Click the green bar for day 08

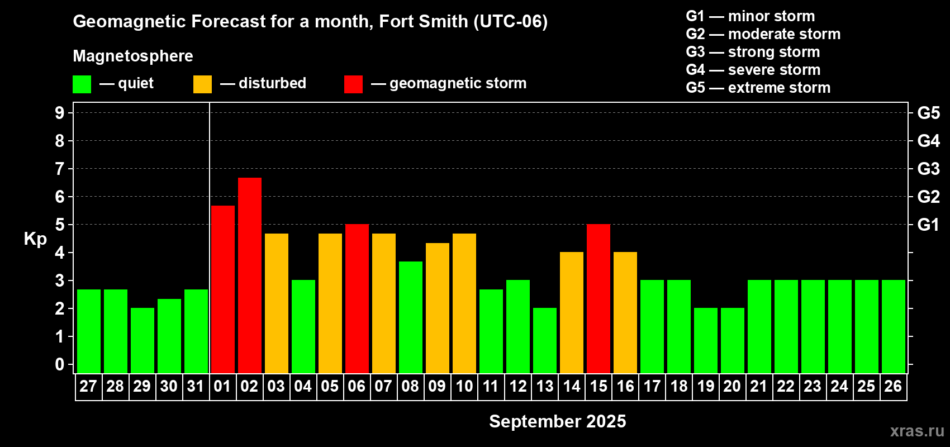[411, 317]
